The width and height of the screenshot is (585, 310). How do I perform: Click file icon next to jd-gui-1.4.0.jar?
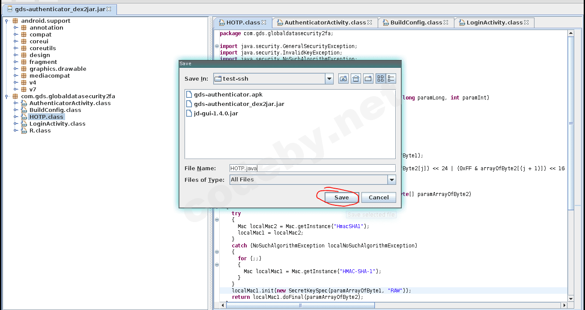pyautogui.click(x=190, y=113)
